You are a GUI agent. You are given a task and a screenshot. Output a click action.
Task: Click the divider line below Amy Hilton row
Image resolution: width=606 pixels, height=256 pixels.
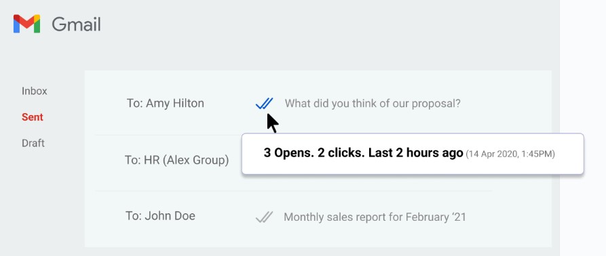tap(168, 135)
